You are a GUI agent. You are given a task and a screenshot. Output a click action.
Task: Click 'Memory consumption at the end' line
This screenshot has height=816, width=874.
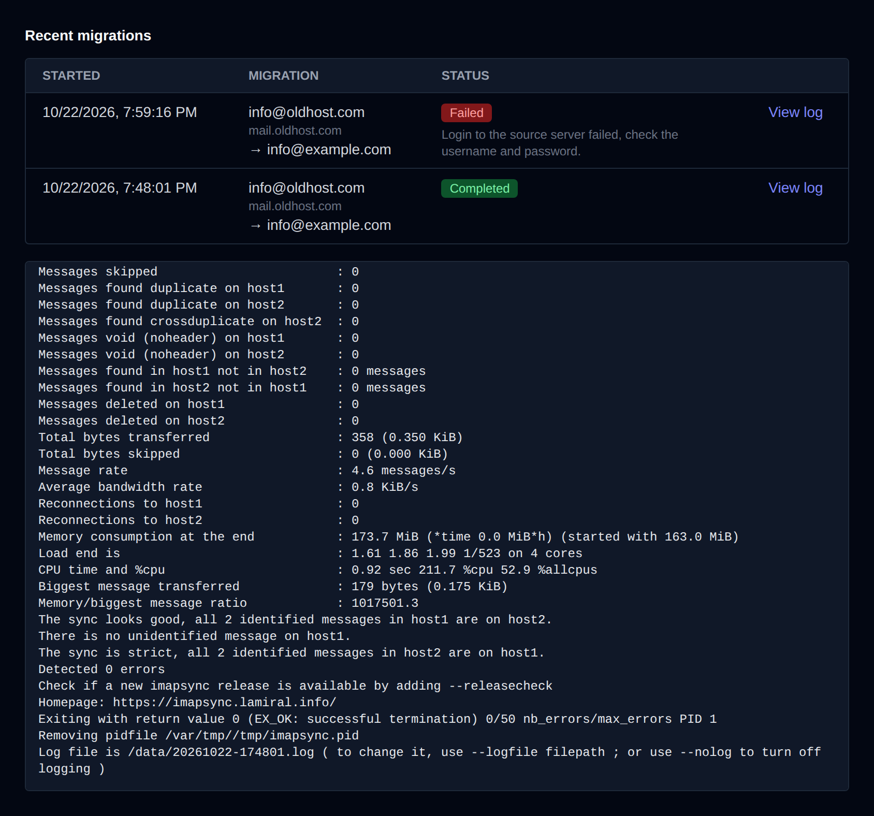point(389,537)
